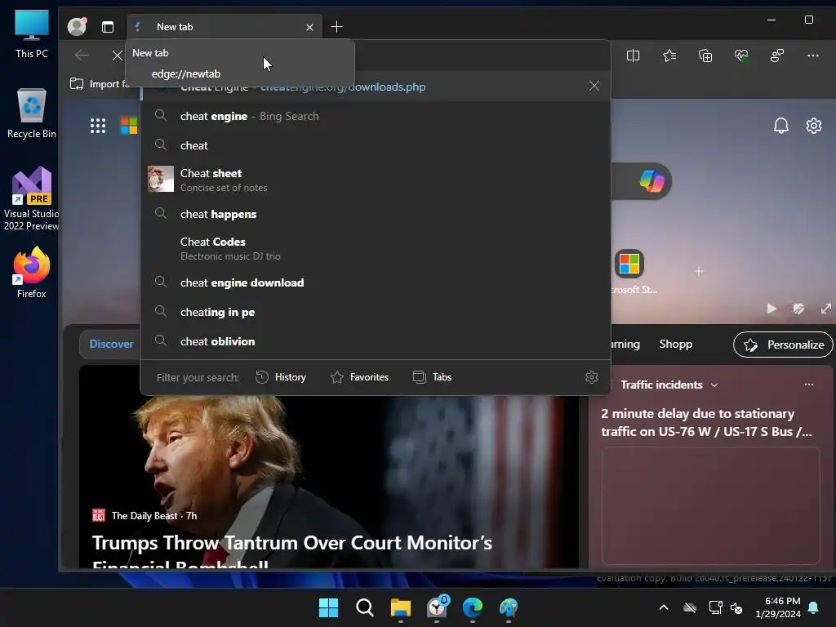Viewport: 836px width, 627px height.
Task: Toggle the split screen icon
Action: point(633,56)
